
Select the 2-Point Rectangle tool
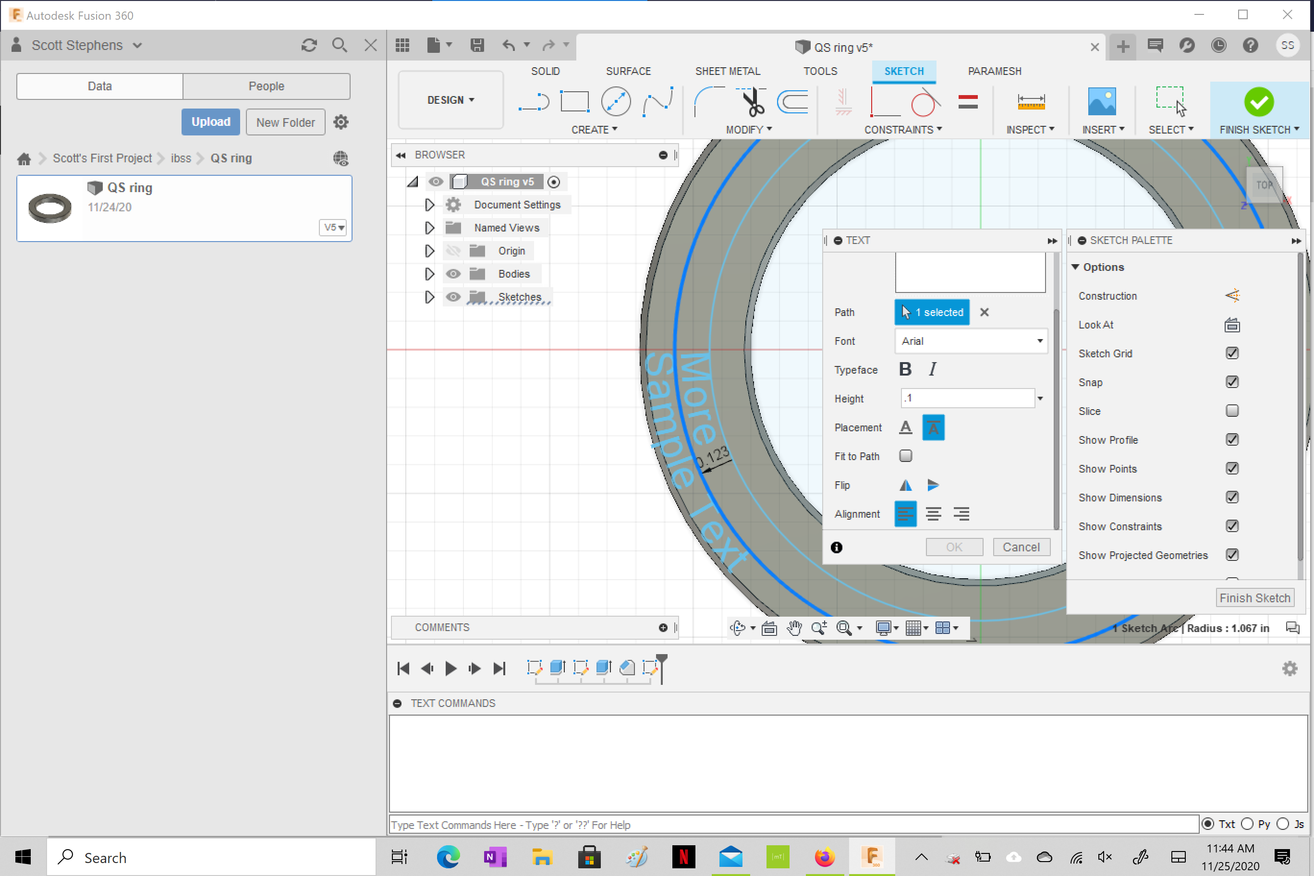(x=575, y=101)
